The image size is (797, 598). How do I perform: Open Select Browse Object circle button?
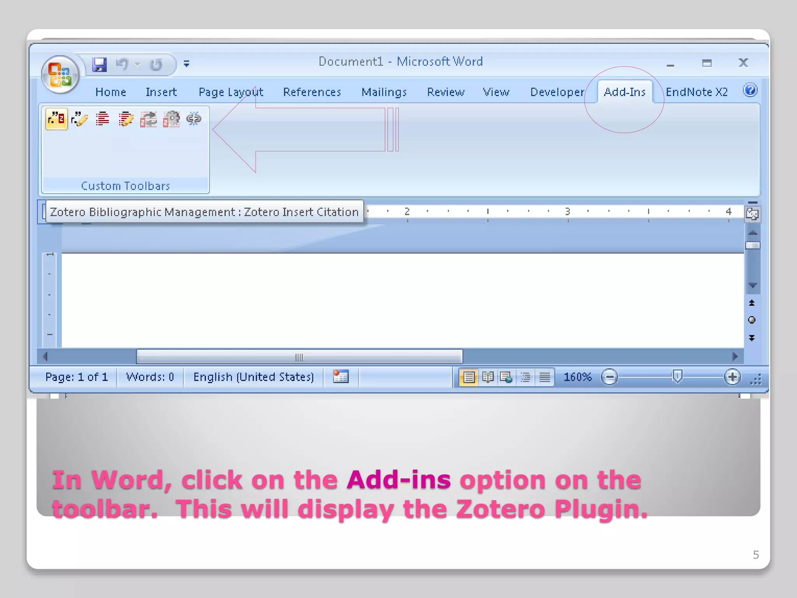(x=752, y=320)
